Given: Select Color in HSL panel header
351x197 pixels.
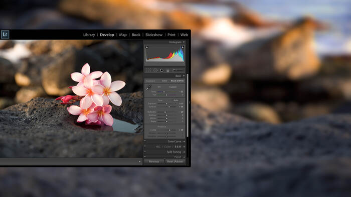Looking at the screenshot, I should pos(167,146).
